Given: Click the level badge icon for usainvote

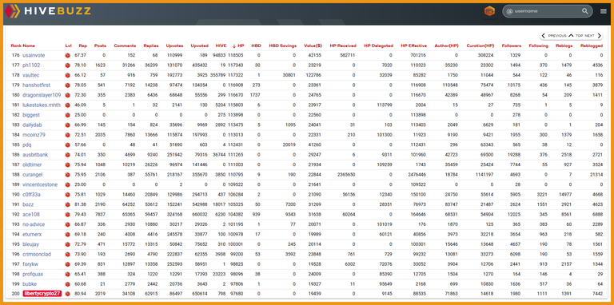Looking at the screenshot, I should pos(67,56).
